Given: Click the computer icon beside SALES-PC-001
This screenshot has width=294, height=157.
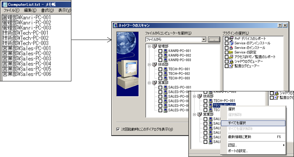Looking at the screenshot, I should [165, 87].
